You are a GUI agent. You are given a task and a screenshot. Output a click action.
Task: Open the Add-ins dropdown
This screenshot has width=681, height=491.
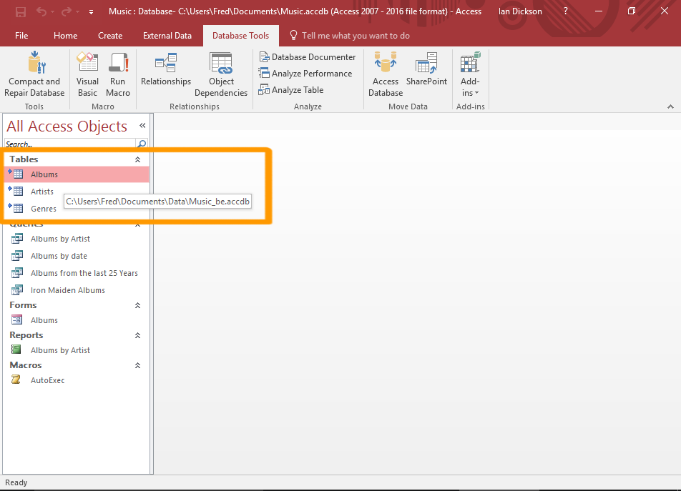(x=471, y=74)
